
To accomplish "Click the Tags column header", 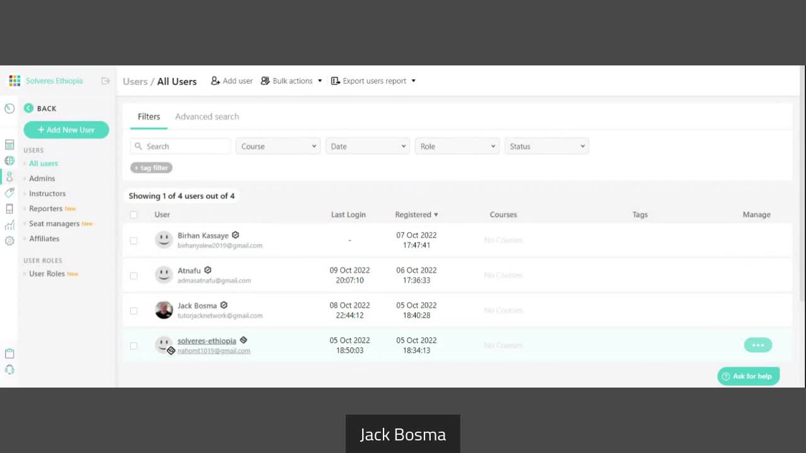I will [x=640, y=215].
